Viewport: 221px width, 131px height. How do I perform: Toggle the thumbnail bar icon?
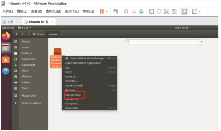159,11
